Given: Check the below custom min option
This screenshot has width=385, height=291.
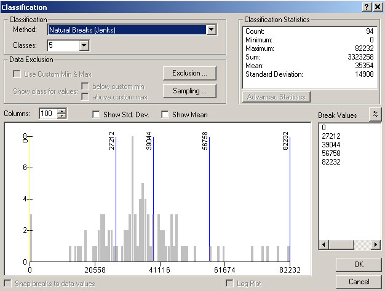Looking at the screenshot, I should click(x=85, y=87).
